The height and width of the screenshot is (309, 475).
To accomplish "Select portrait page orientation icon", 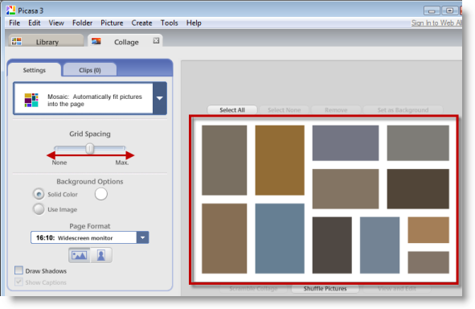I will (101, 255).
